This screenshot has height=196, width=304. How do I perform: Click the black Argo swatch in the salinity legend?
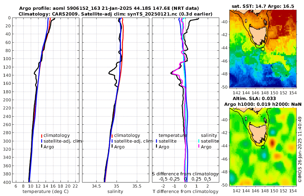pyautogui.click(x=112, y=147)
